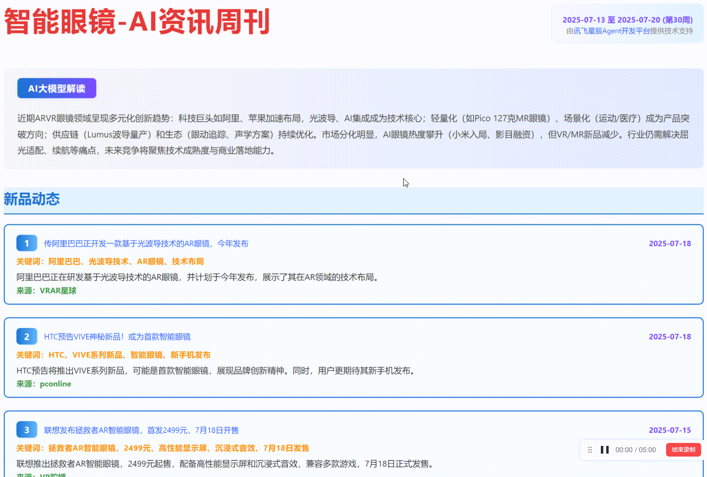Click the Alibaba article date 2025-07-18
The height and width of the screenshot is (477, 707).
670,243
